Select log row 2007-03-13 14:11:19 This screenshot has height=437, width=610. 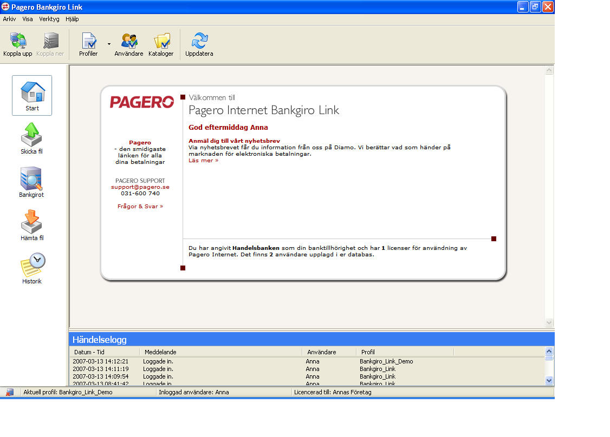pos(307,369)
